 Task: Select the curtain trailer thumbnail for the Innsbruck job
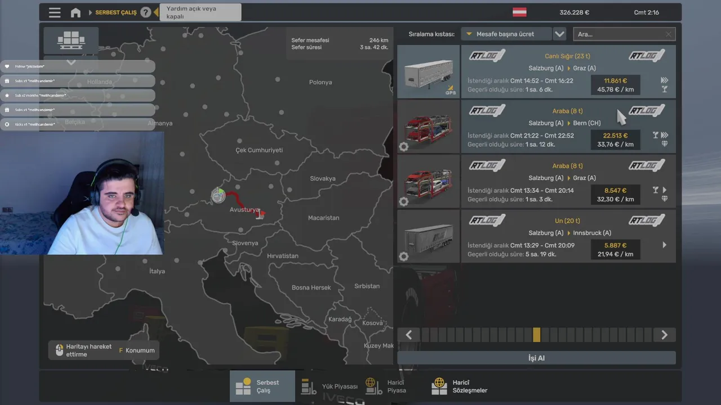pyautogui.click(x=429, y=236)
